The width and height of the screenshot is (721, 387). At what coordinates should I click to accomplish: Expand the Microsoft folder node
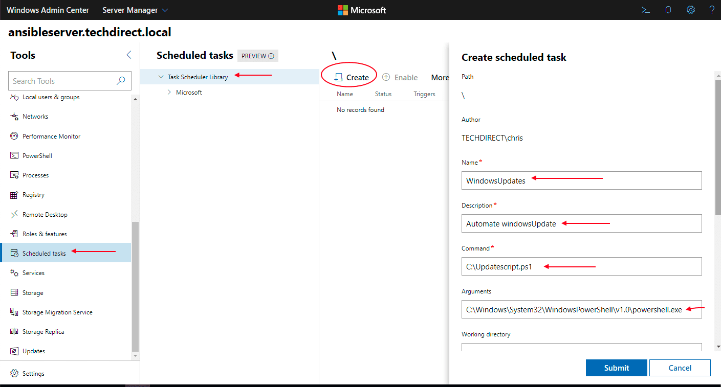(x=169, y=93)
